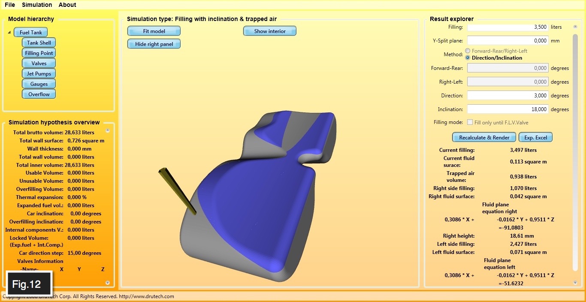Click the Recalculate & Render button
The image size is (586, 302).
pos(484,138)
